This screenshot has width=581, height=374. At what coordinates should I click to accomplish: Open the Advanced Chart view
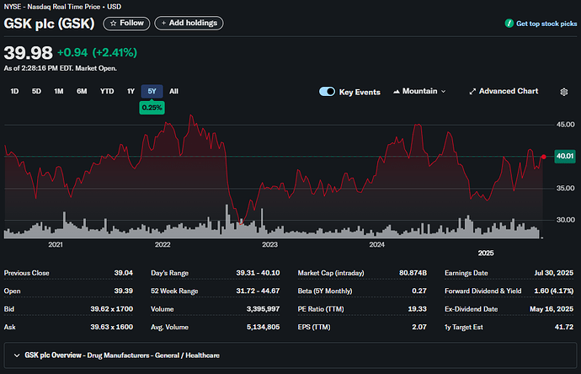pyautogui.click(x=504, y=91)
